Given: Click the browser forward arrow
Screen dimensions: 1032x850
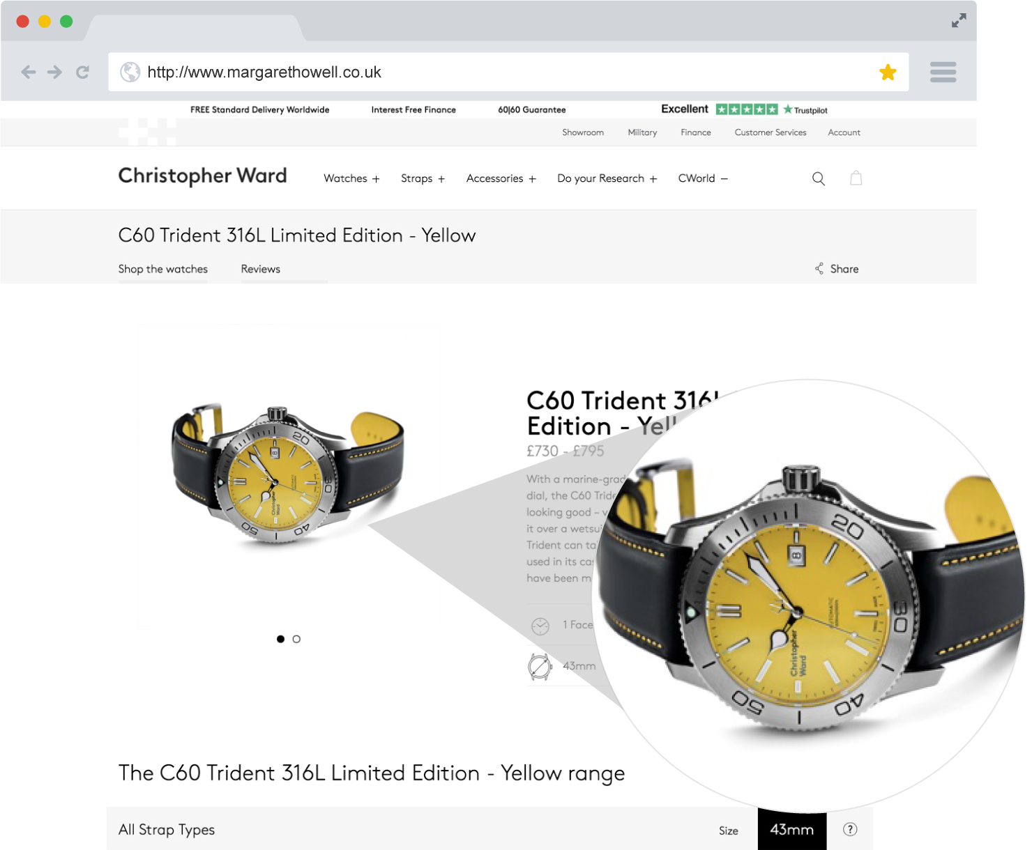Looking at the screenshot, I should click(54, 72).
